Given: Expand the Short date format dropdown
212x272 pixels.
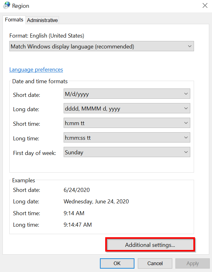Looking at the screenshot, I should point(127,94).
